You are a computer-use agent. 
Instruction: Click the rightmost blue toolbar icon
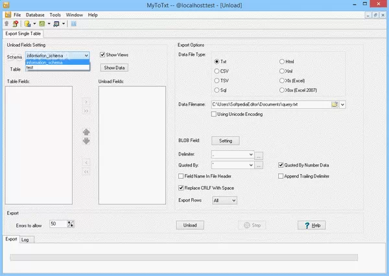tap(73, 24)
